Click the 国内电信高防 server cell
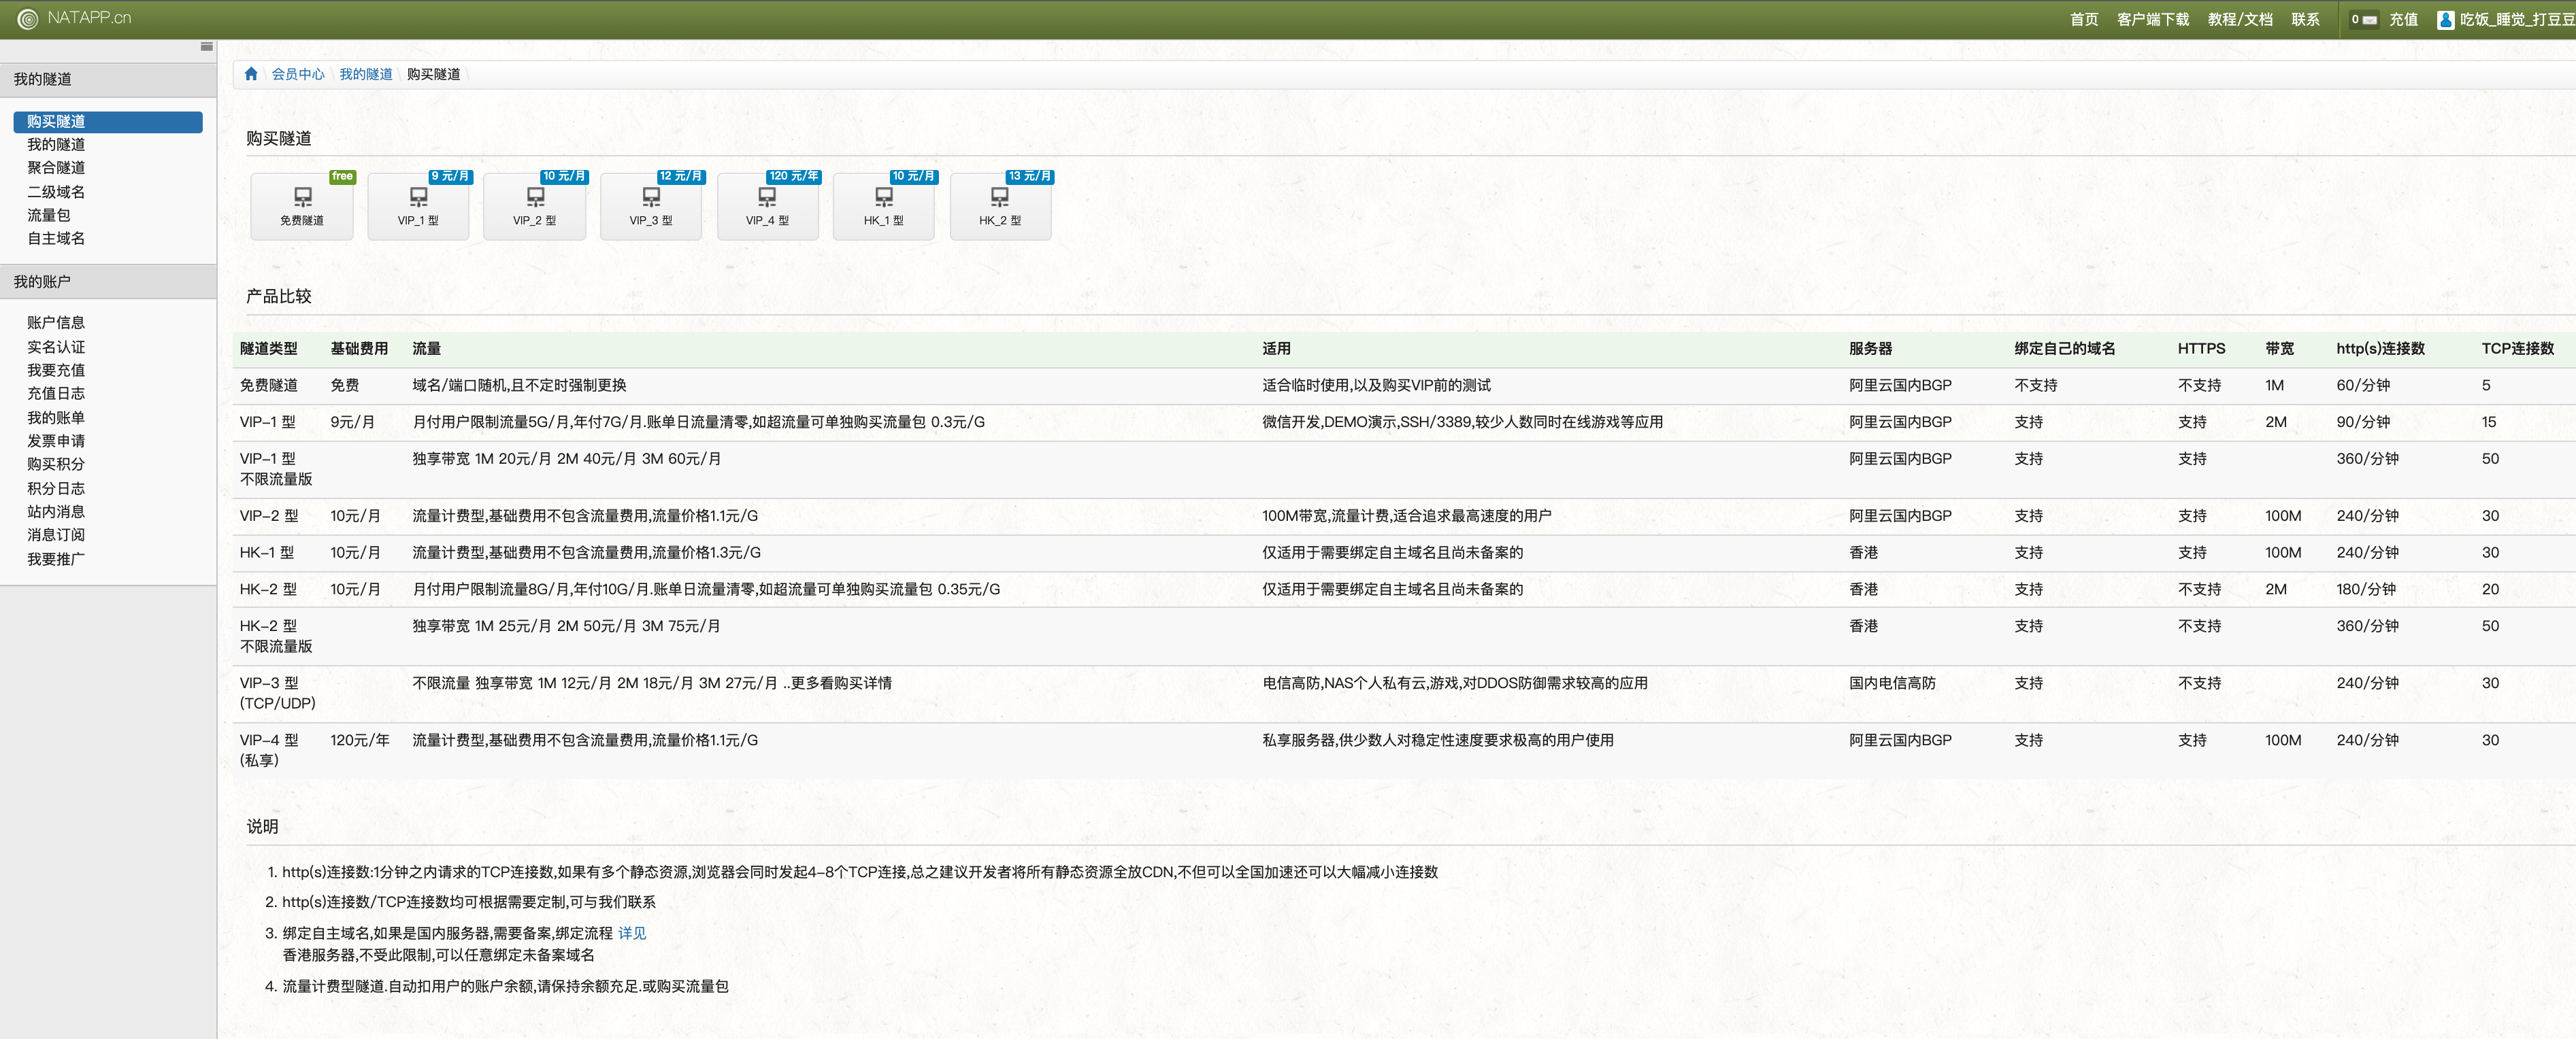Screen dimensions: 2576x1039 1893,683
